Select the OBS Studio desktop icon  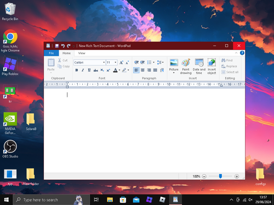10,149
